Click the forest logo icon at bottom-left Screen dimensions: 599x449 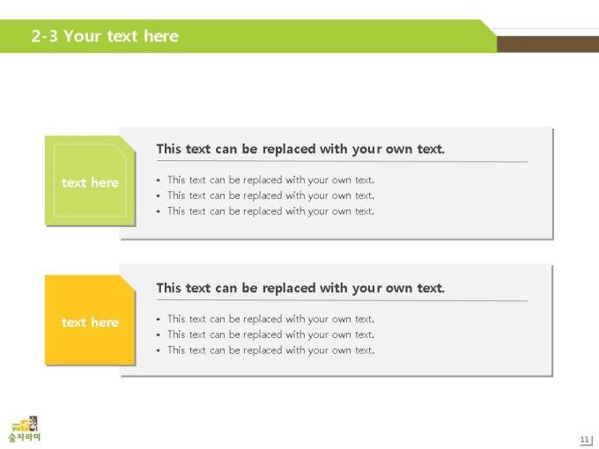click(25, 423)
